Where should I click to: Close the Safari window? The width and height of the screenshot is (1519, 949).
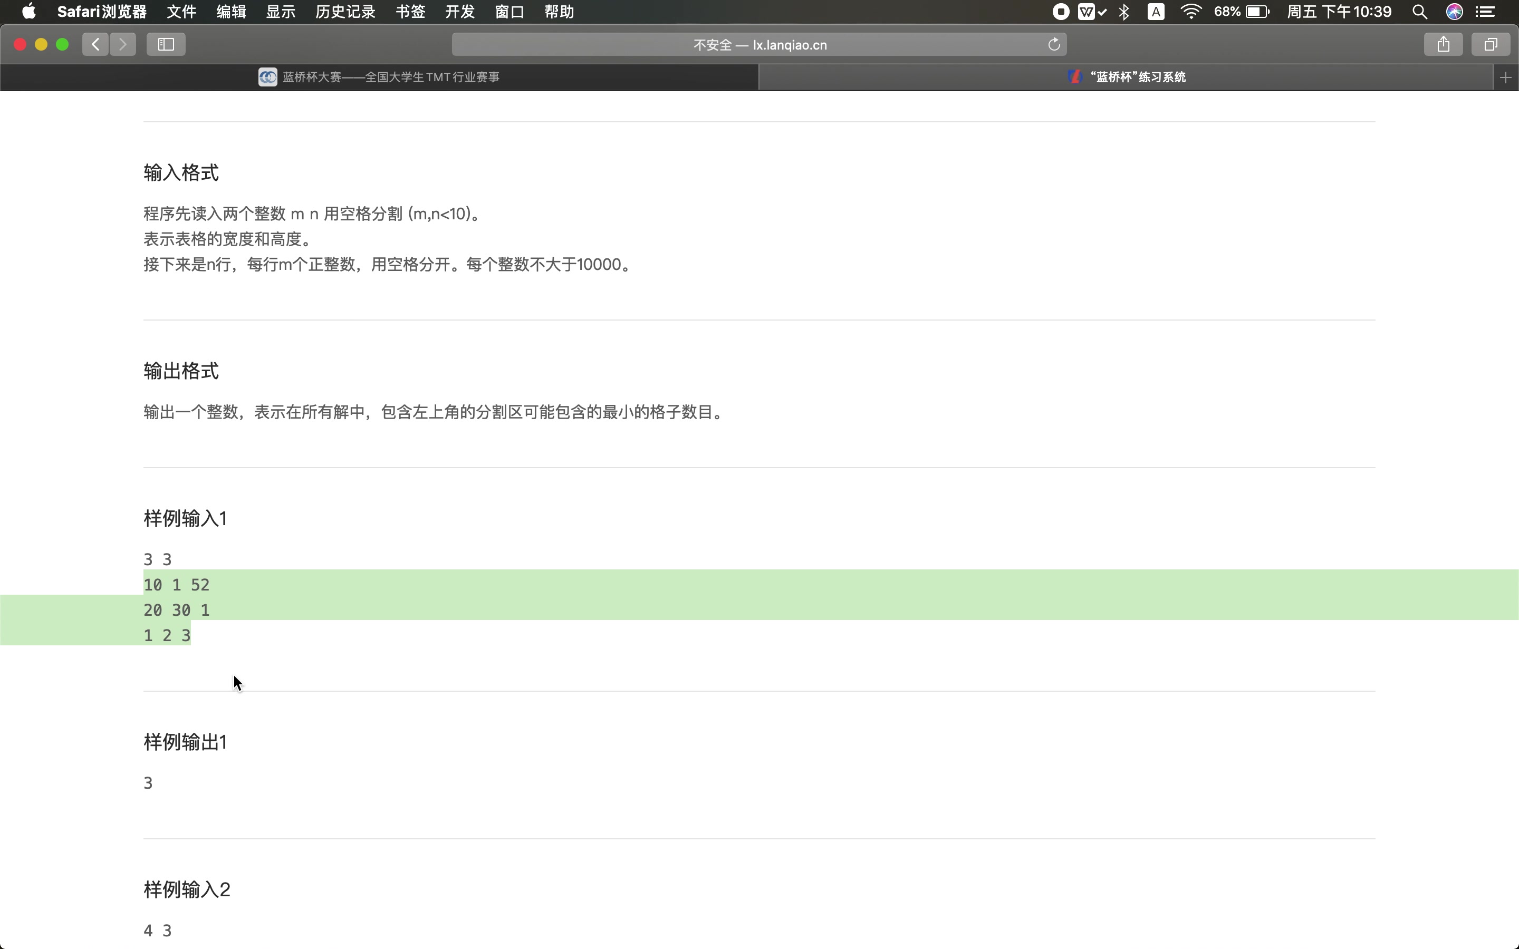[20, 44]
